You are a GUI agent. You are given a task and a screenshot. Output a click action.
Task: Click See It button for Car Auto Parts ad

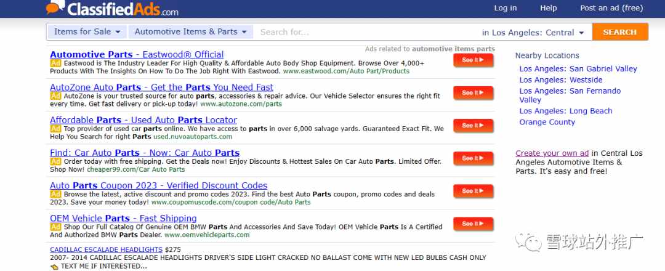tap(474, 158)
